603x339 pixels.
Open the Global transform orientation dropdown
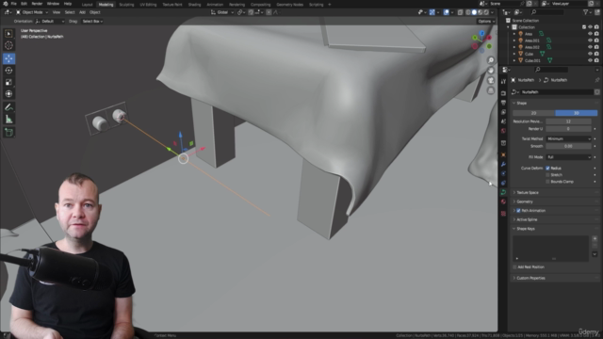point(222,12)
